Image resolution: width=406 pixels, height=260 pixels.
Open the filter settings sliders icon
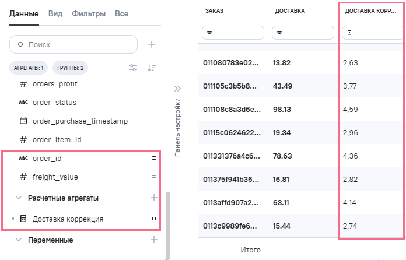133,68
